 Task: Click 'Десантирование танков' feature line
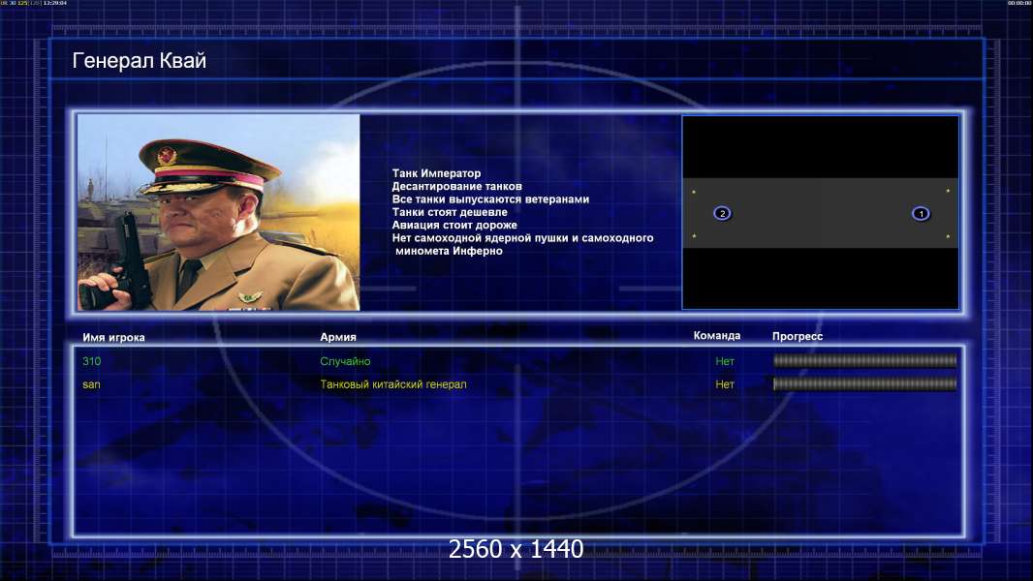[x=456, y=186]
